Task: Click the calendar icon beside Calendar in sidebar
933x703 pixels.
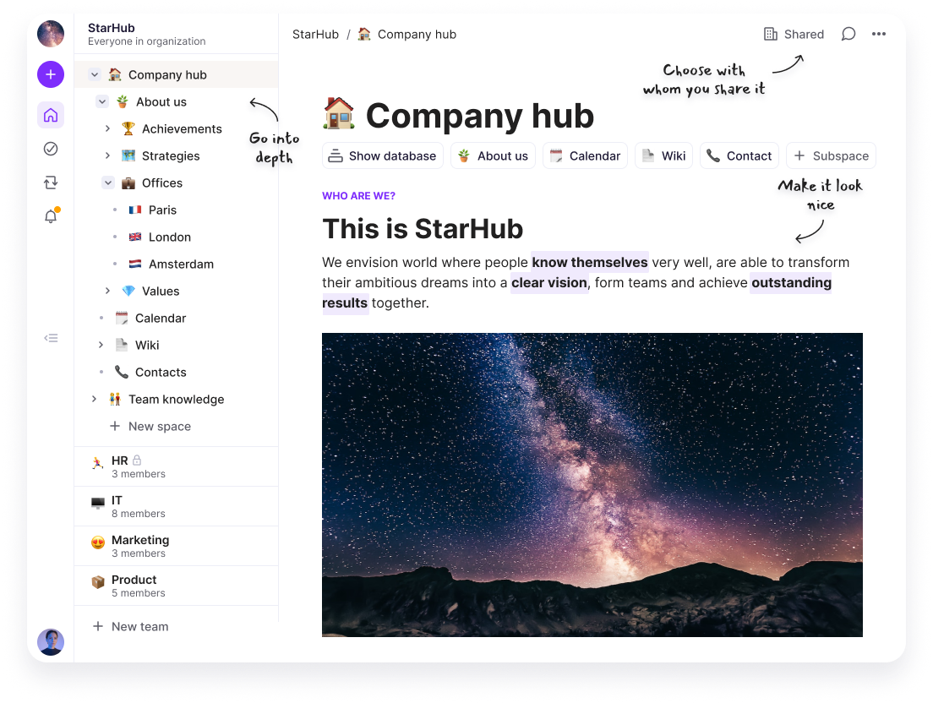Action: pyautogui.click(x=122, y=318)
